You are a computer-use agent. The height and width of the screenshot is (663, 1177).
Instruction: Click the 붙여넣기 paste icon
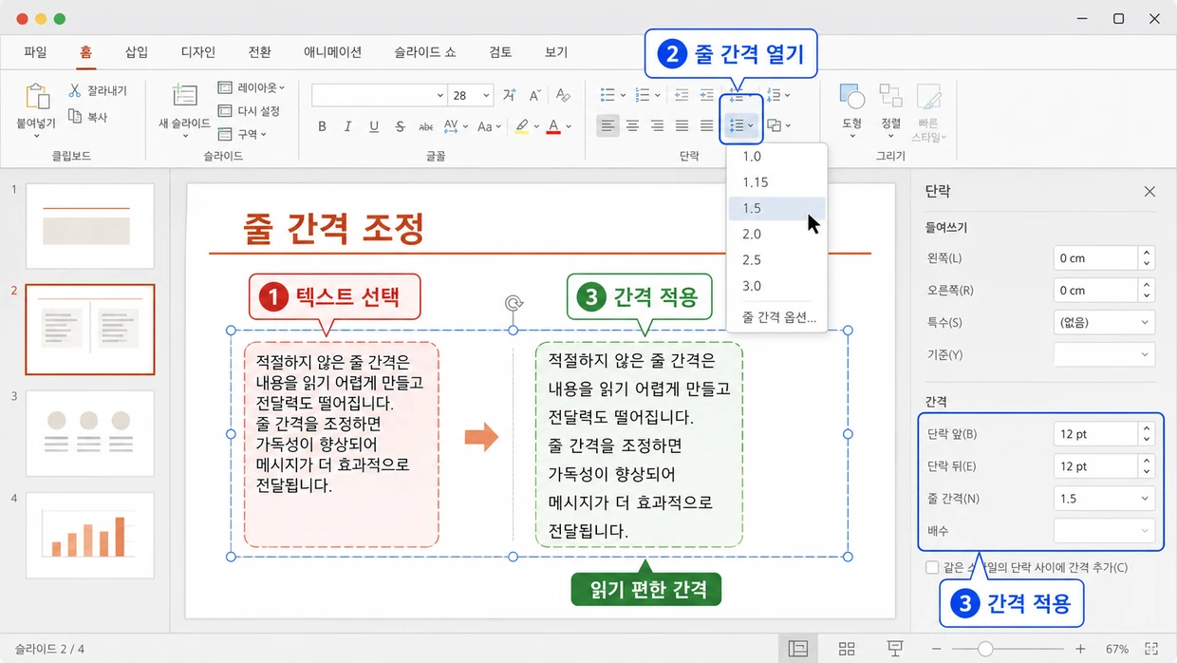(36, 98)
